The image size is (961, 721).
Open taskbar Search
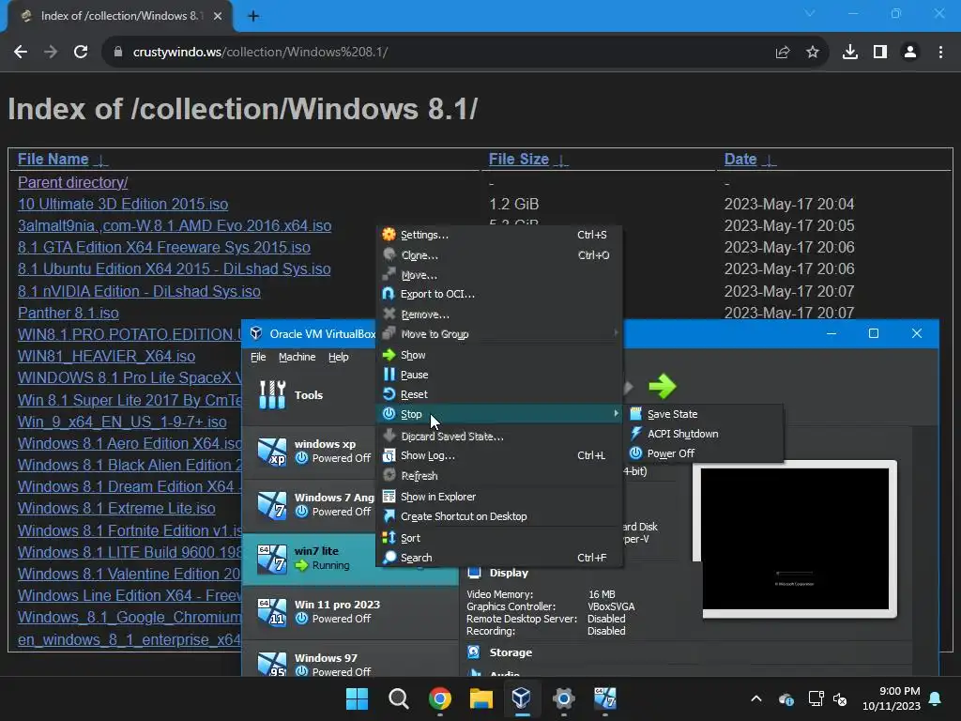click(398, 698)
